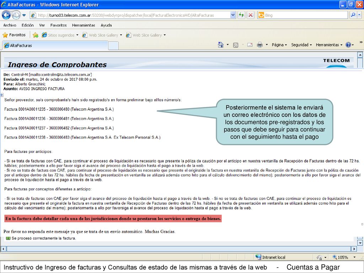The image size is (364, 273).
Task: Expand the zoom level dropdown arrow
Action: [354, 257]
